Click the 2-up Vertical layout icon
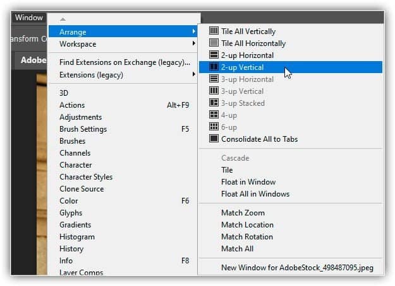Viewport: 395px width, 286px height. pos(214,67)
